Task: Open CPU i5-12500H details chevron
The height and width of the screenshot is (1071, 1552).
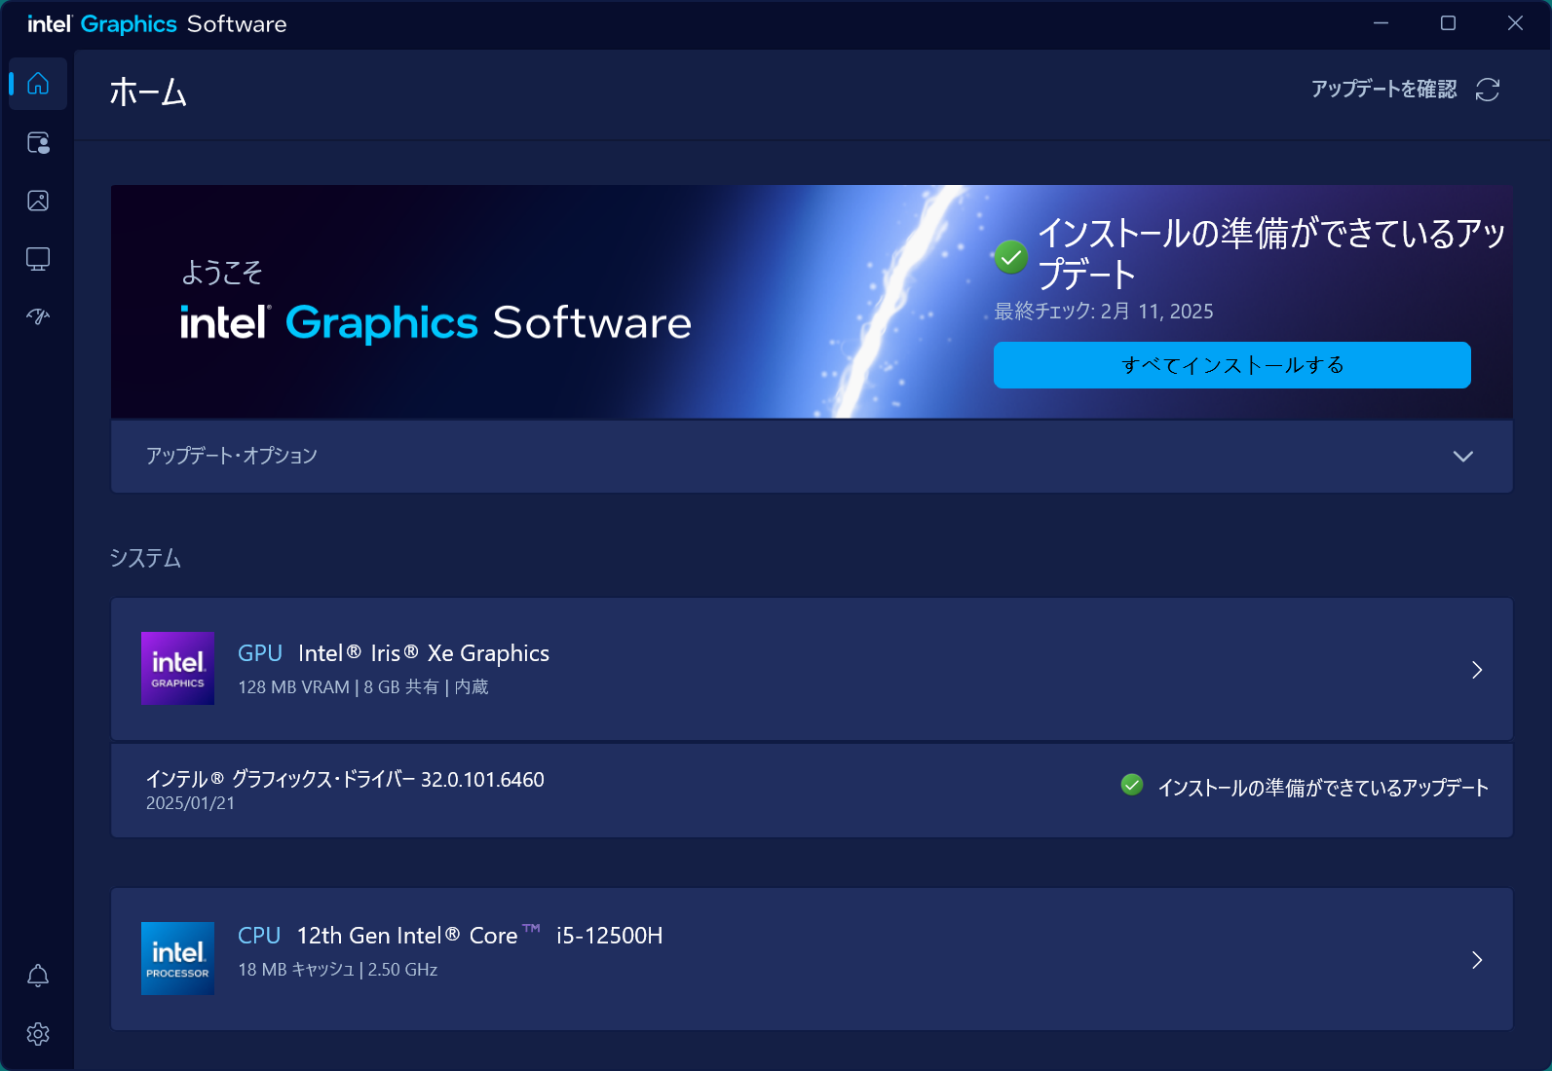Action: [x=1477, y=960]
